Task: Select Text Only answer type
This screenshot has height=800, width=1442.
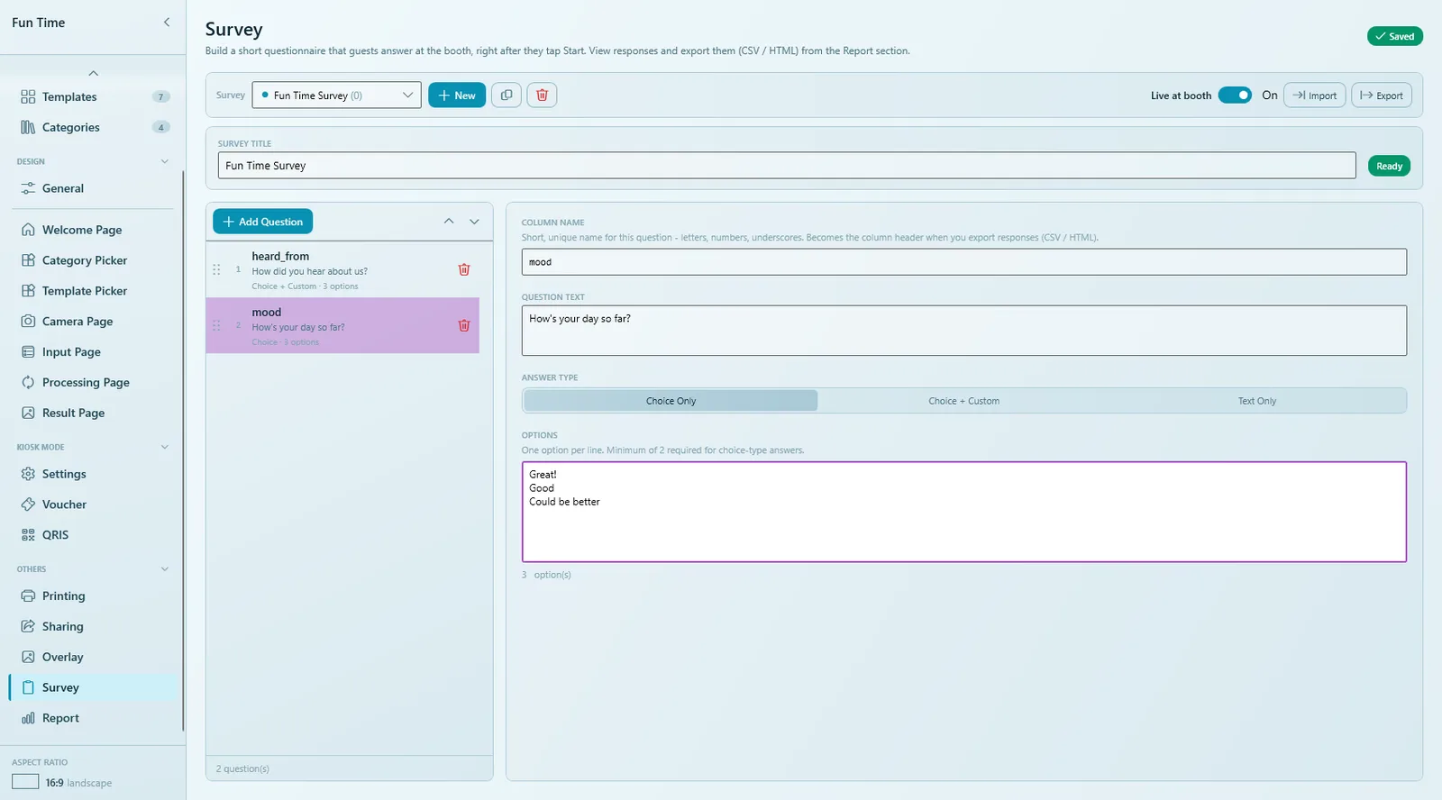Action: (x=1257, y=401)
